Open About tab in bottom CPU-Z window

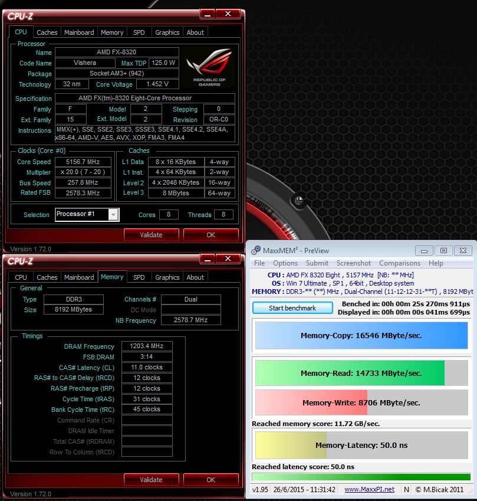coord(195,277)
